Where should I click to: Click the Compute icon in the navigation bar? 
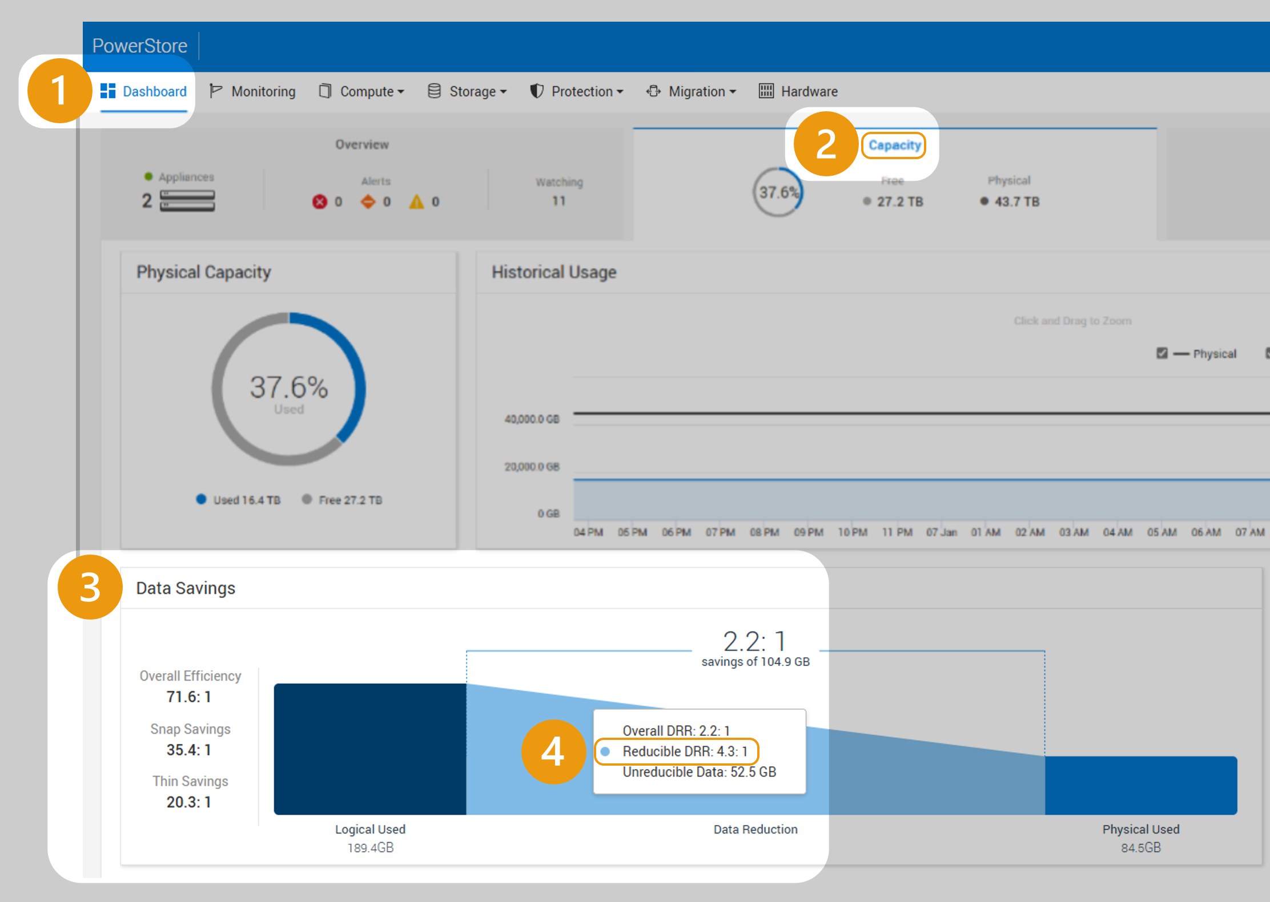[x=325, y=91]
